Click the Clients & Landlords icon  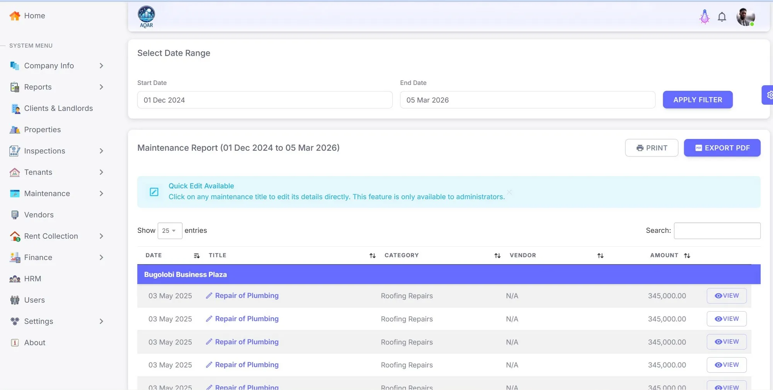15,109
